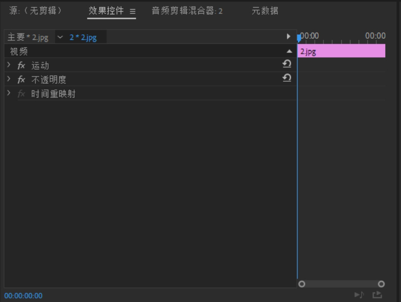Expand the 运动 effect properties

pyautogui.click(x=9, y=65)
